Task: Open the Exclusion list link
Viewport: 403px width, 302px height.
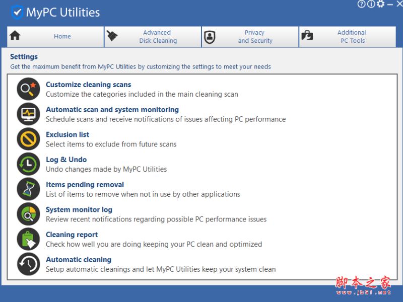Action: click(68, 134)
